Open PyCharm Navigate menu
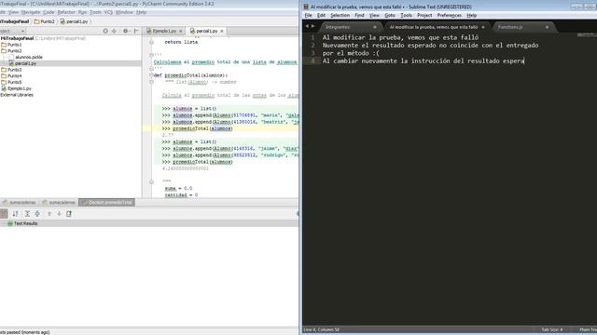 (x=31, y=12)
